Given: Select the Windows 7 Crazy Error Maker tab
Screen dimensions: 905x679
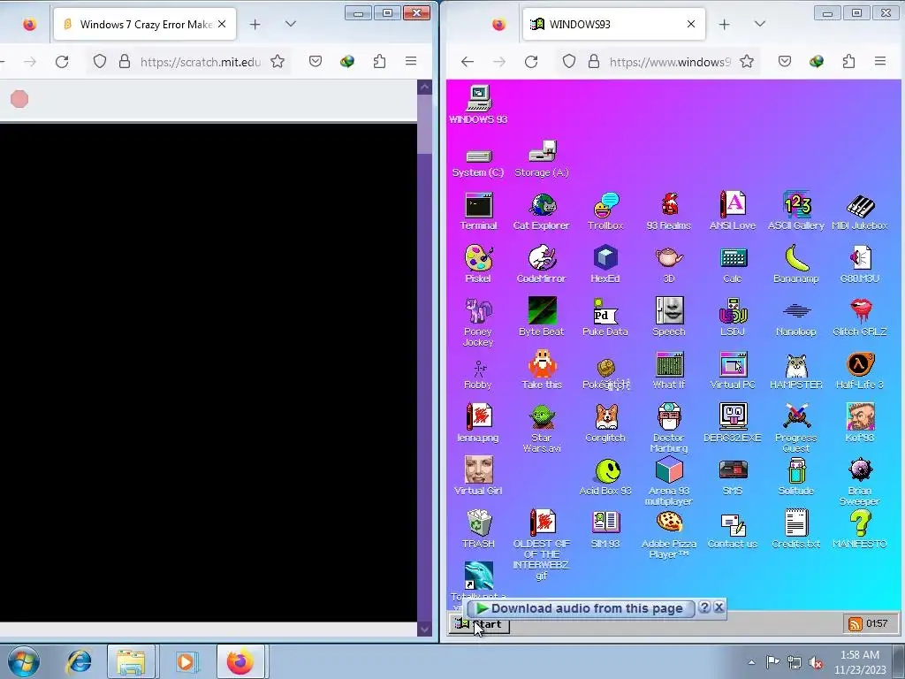Looking at the screenshot, I should click(x=144, y=24).
